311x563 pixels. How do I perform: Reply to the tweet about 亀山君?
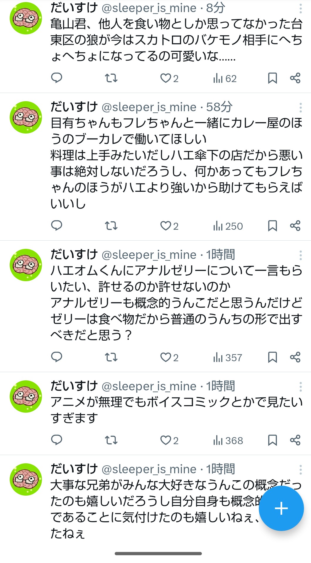coord(57,78)
